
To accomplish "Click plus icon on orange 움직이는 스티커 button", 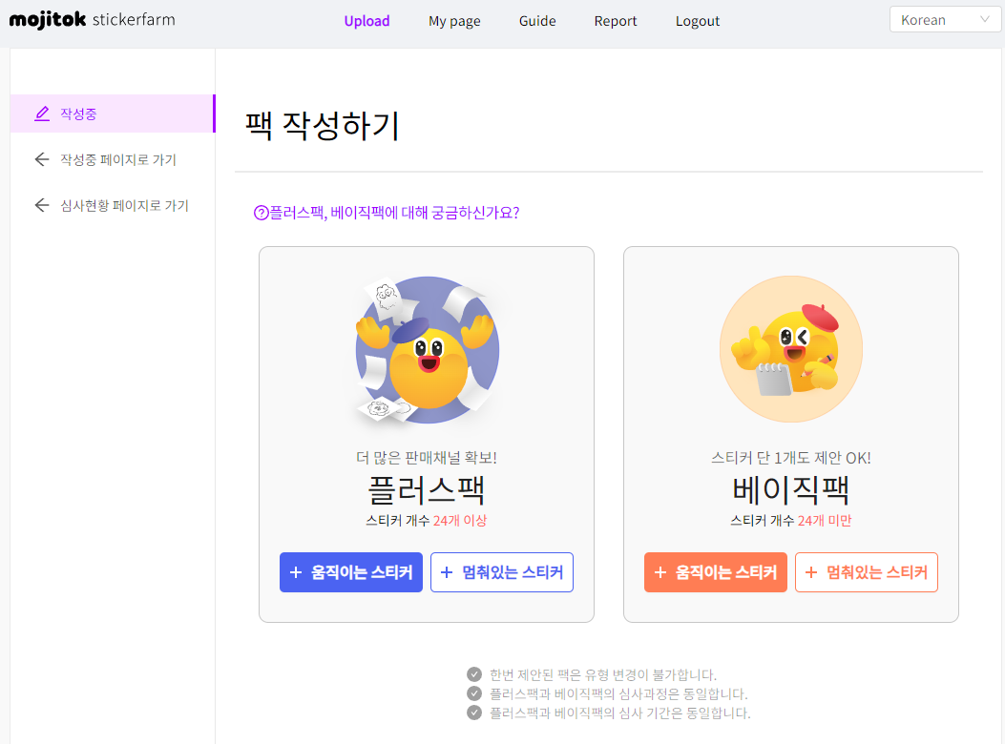I will click(660, 572).
